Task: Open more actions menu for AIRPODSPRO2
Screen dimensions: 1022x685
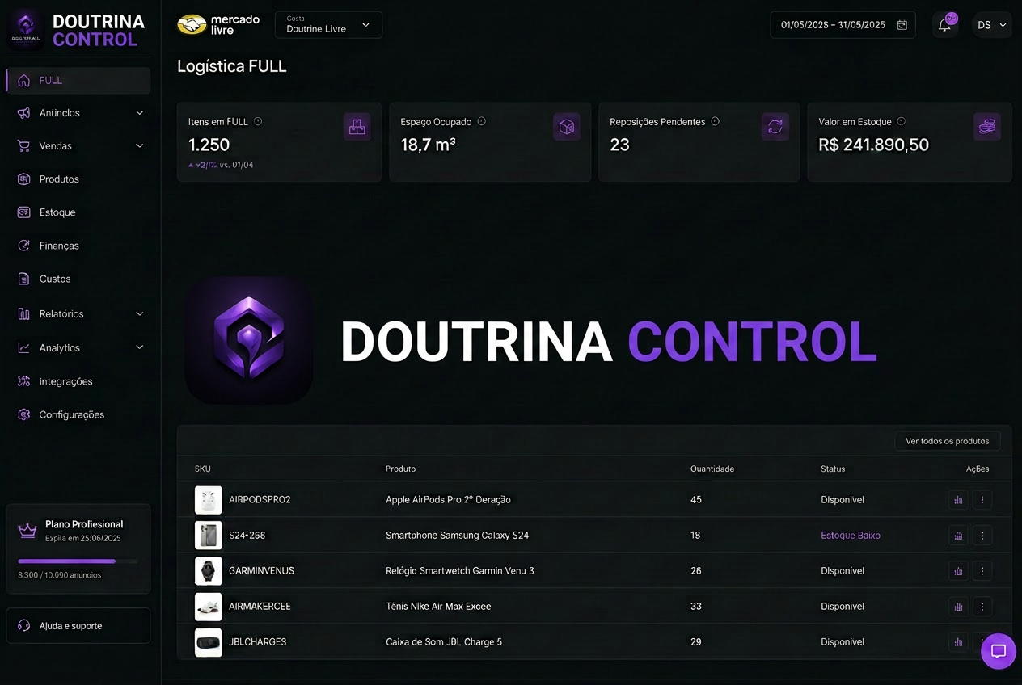Action: (x=982, y=500)
